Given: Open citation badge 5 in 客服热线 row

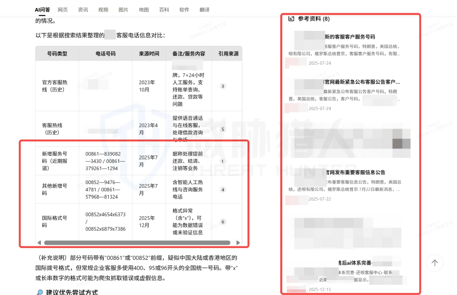Looking at the screenshot, I should 223,129.
